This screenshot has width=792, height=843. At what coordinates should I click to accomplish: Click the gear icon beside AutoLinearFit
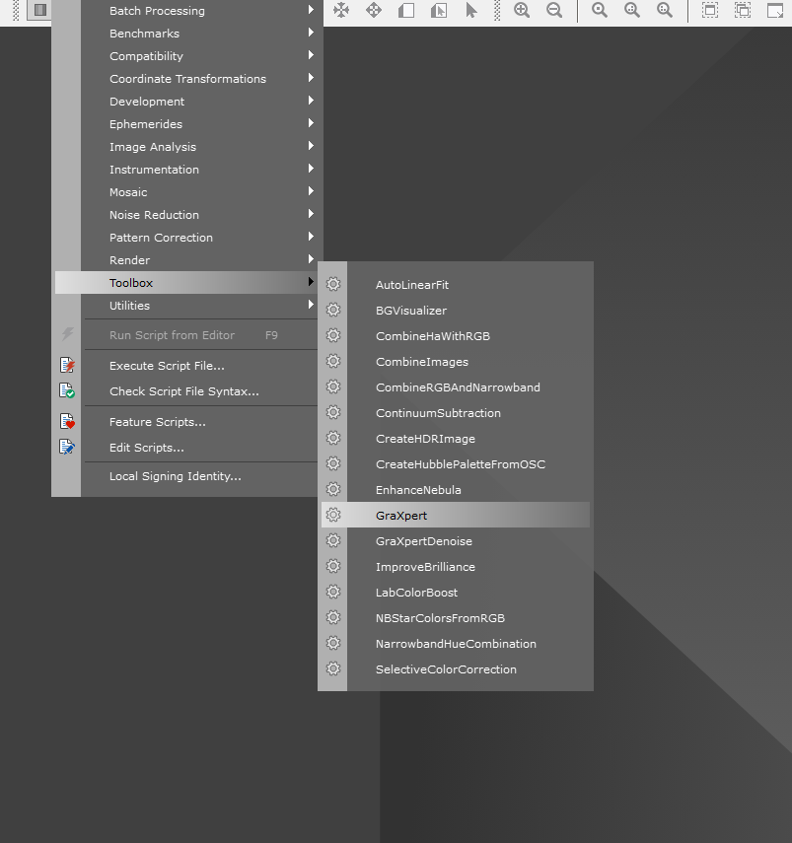[x=333, y=284]
